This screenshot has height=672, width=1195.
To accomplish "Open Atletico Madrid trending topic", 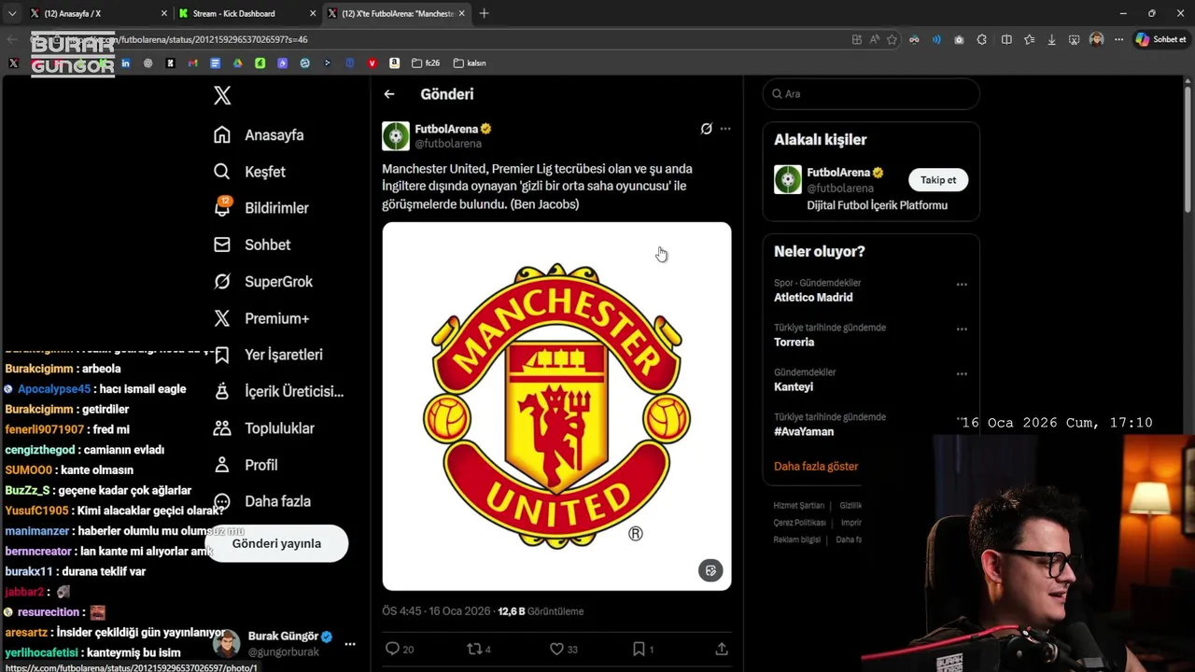I will tap(813, 298).
